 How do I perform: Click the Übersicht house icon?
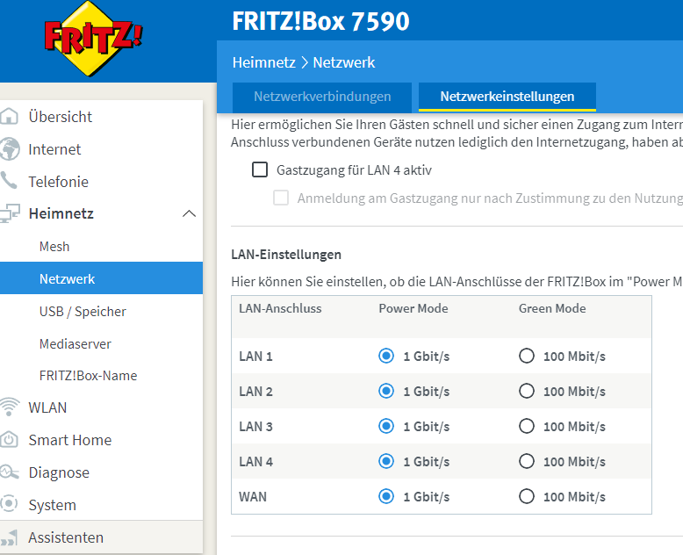(x=9, y=117)
